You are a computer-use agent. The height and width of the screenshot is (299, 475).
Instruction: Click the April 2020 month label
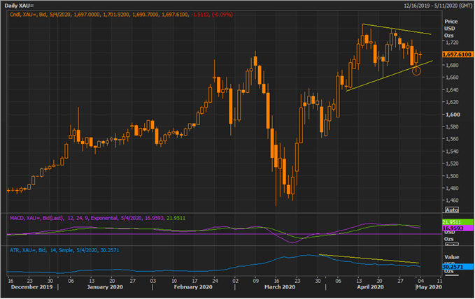pos(370,287)
